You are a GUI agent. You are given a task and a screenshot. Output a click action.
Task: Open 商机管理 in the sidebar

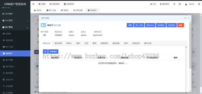tap(15, 73)
